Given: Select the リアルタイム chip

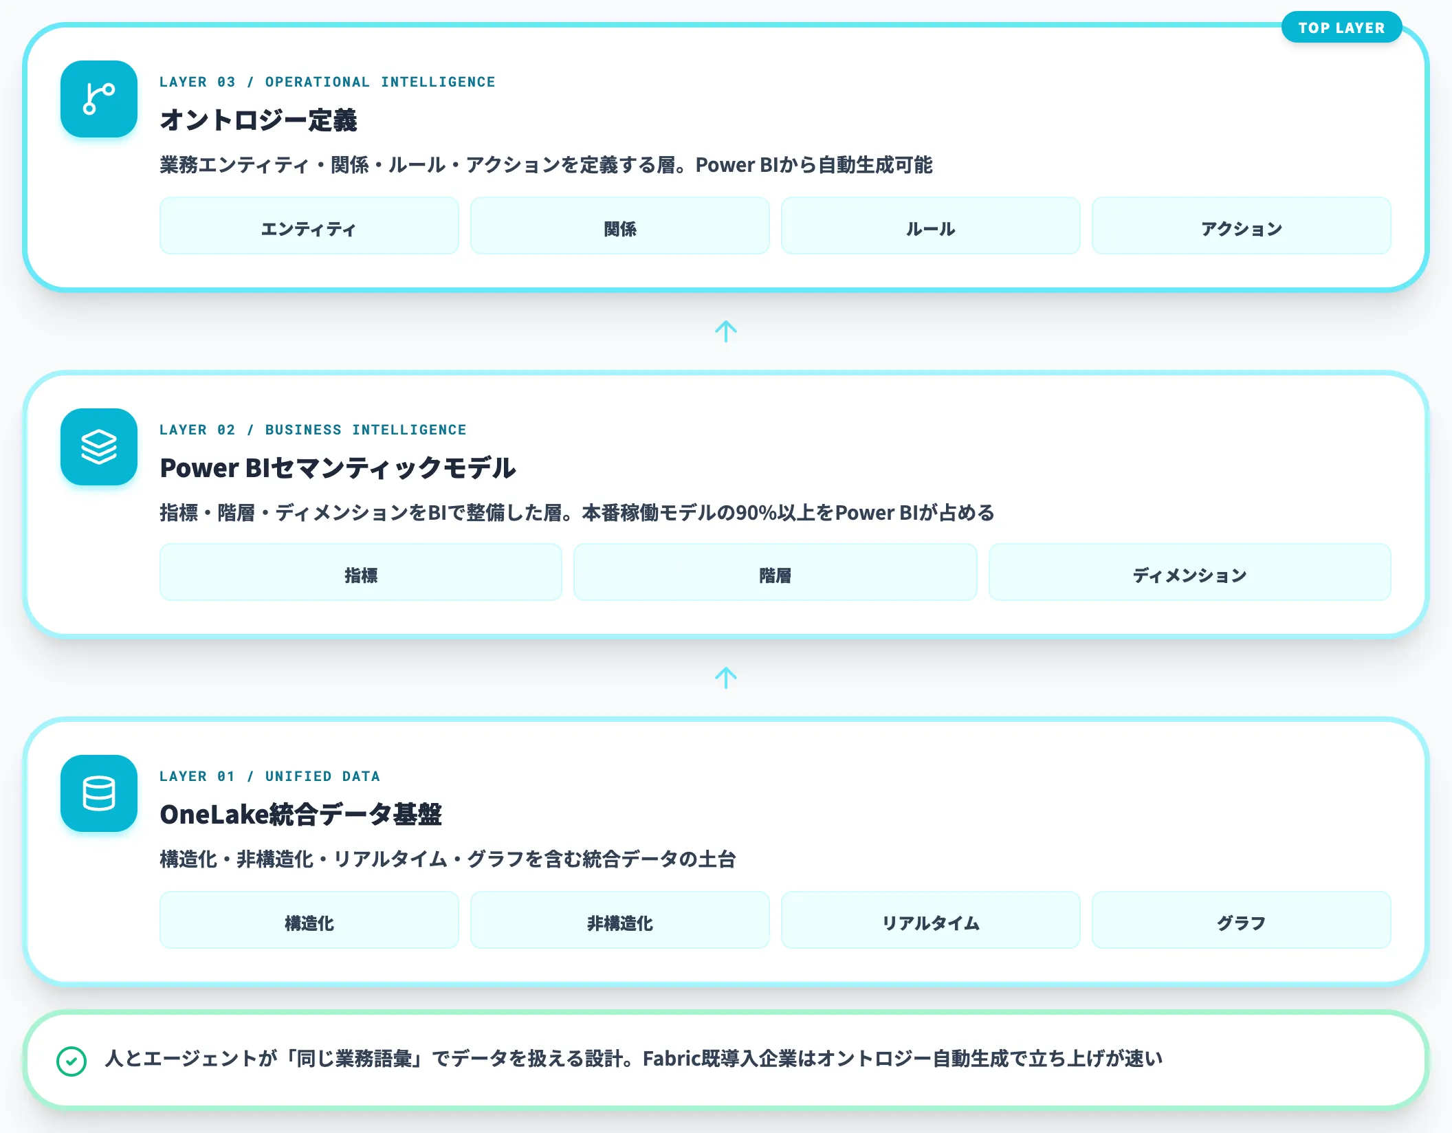Looking at the screenshot, I should tap(931, 920).
